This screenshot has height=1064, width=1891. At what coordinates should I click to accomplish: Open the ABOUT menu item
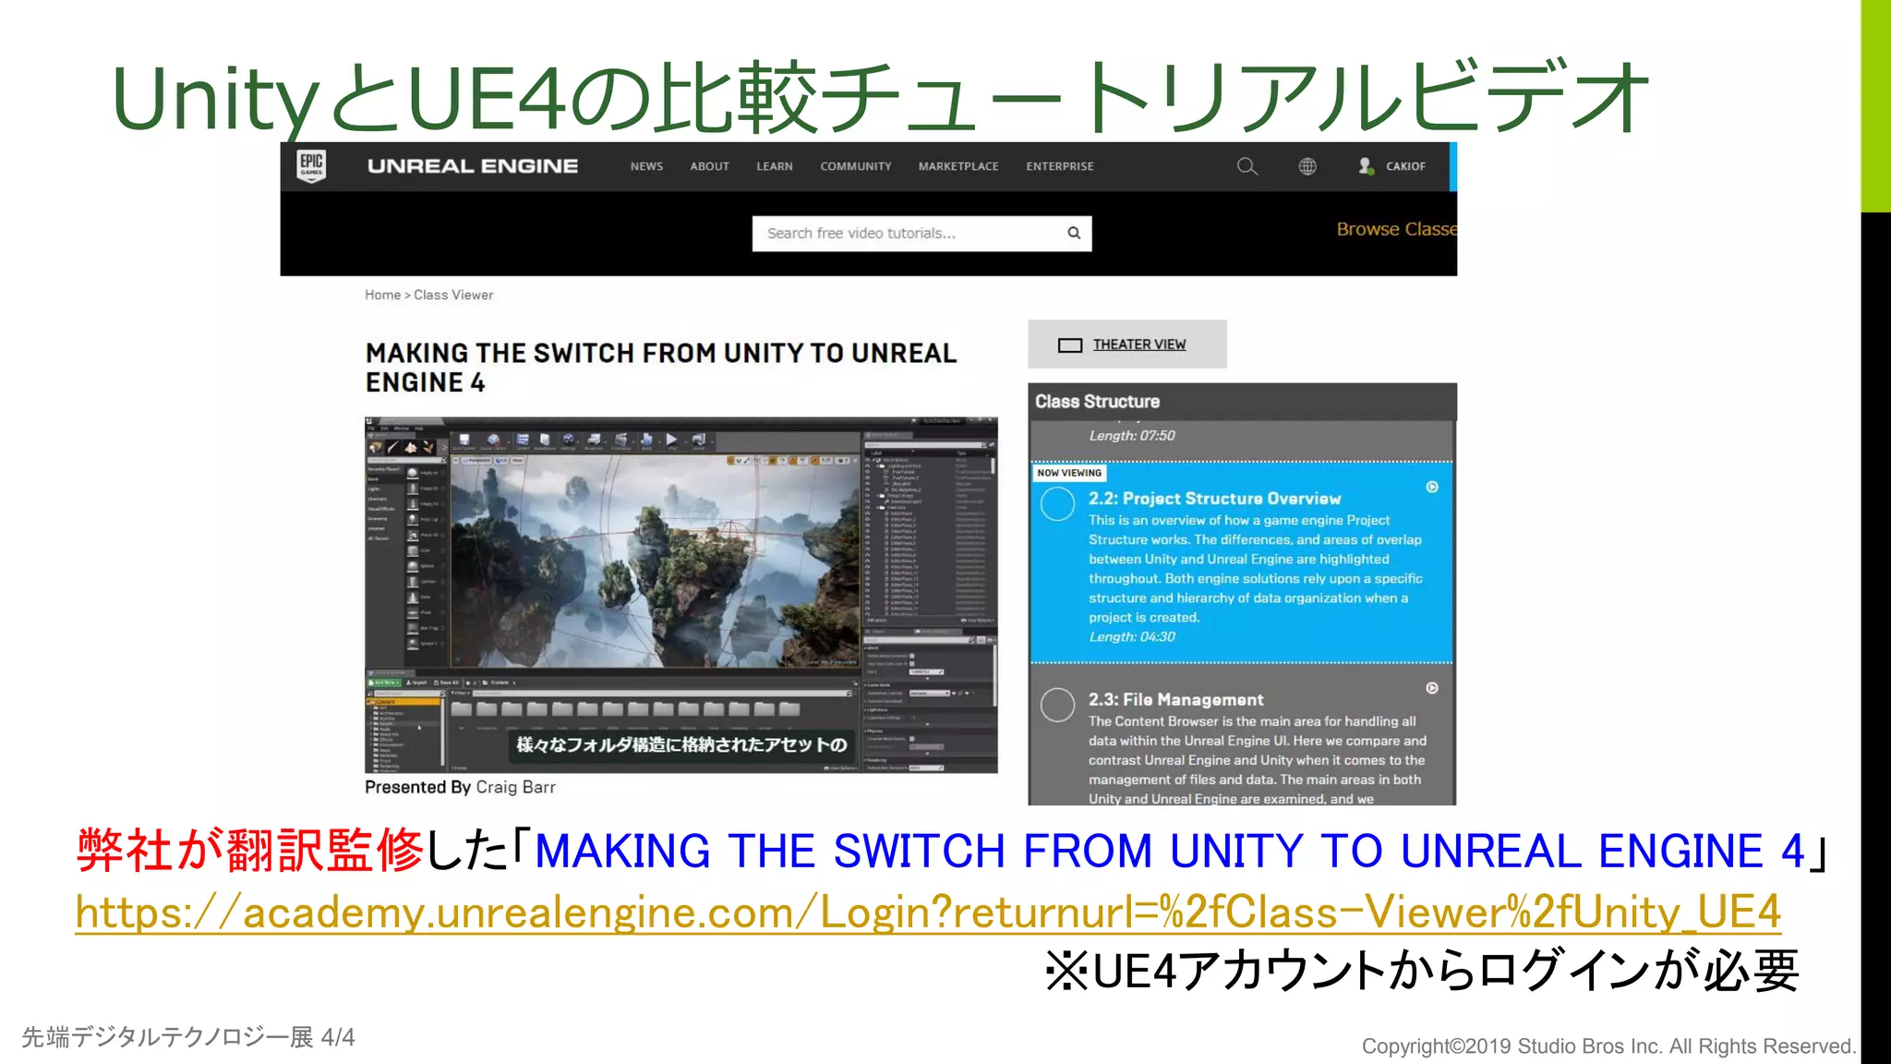coord(709,166)
